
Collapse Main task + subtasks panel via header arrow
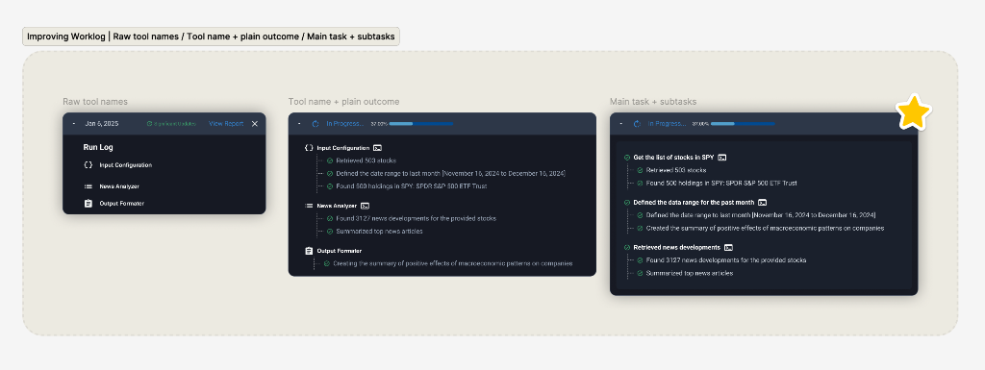point(620,124)
